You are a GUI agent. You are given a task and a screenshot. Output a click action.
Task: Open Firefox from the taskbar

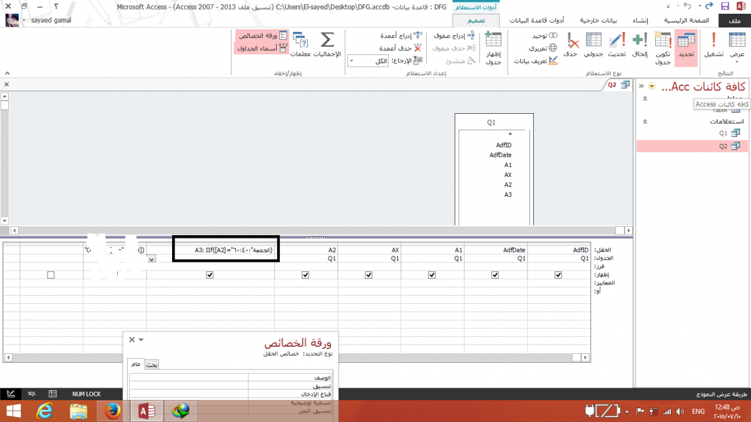[x=113, y=411]
